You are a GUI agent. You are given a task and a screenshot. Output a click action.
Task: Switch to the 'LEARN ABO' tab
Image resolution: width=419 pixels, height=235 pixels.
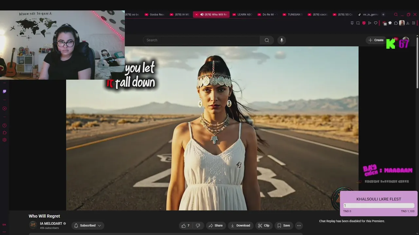pyautogui.click(x=242, y=14)
